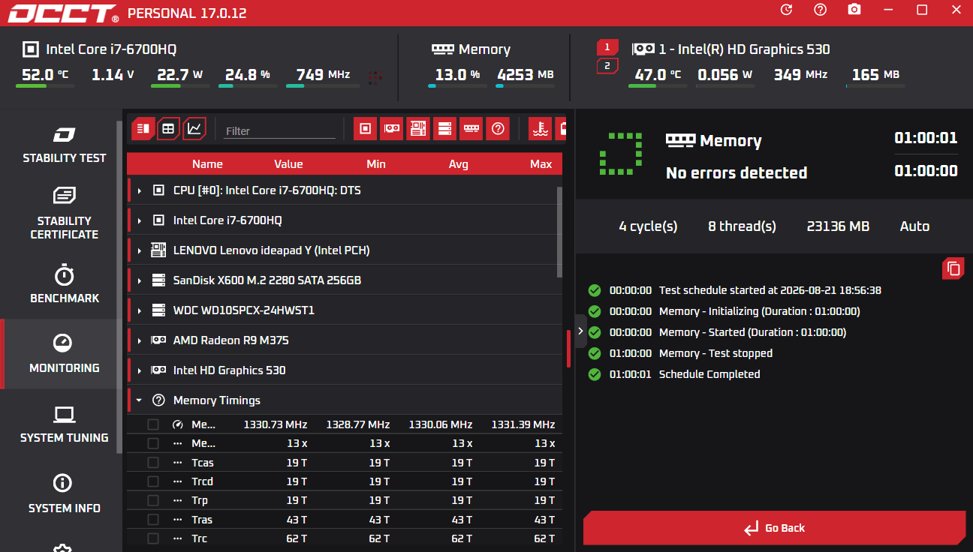Check the Tras row checkbox
Image resolution: width=973 pixels, height=552 pixels.
[153, 520]
